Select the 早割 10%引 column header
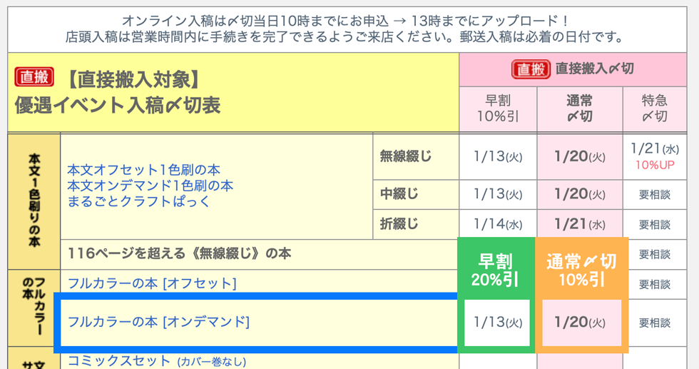699x369 pixels. tap(498, 108)
